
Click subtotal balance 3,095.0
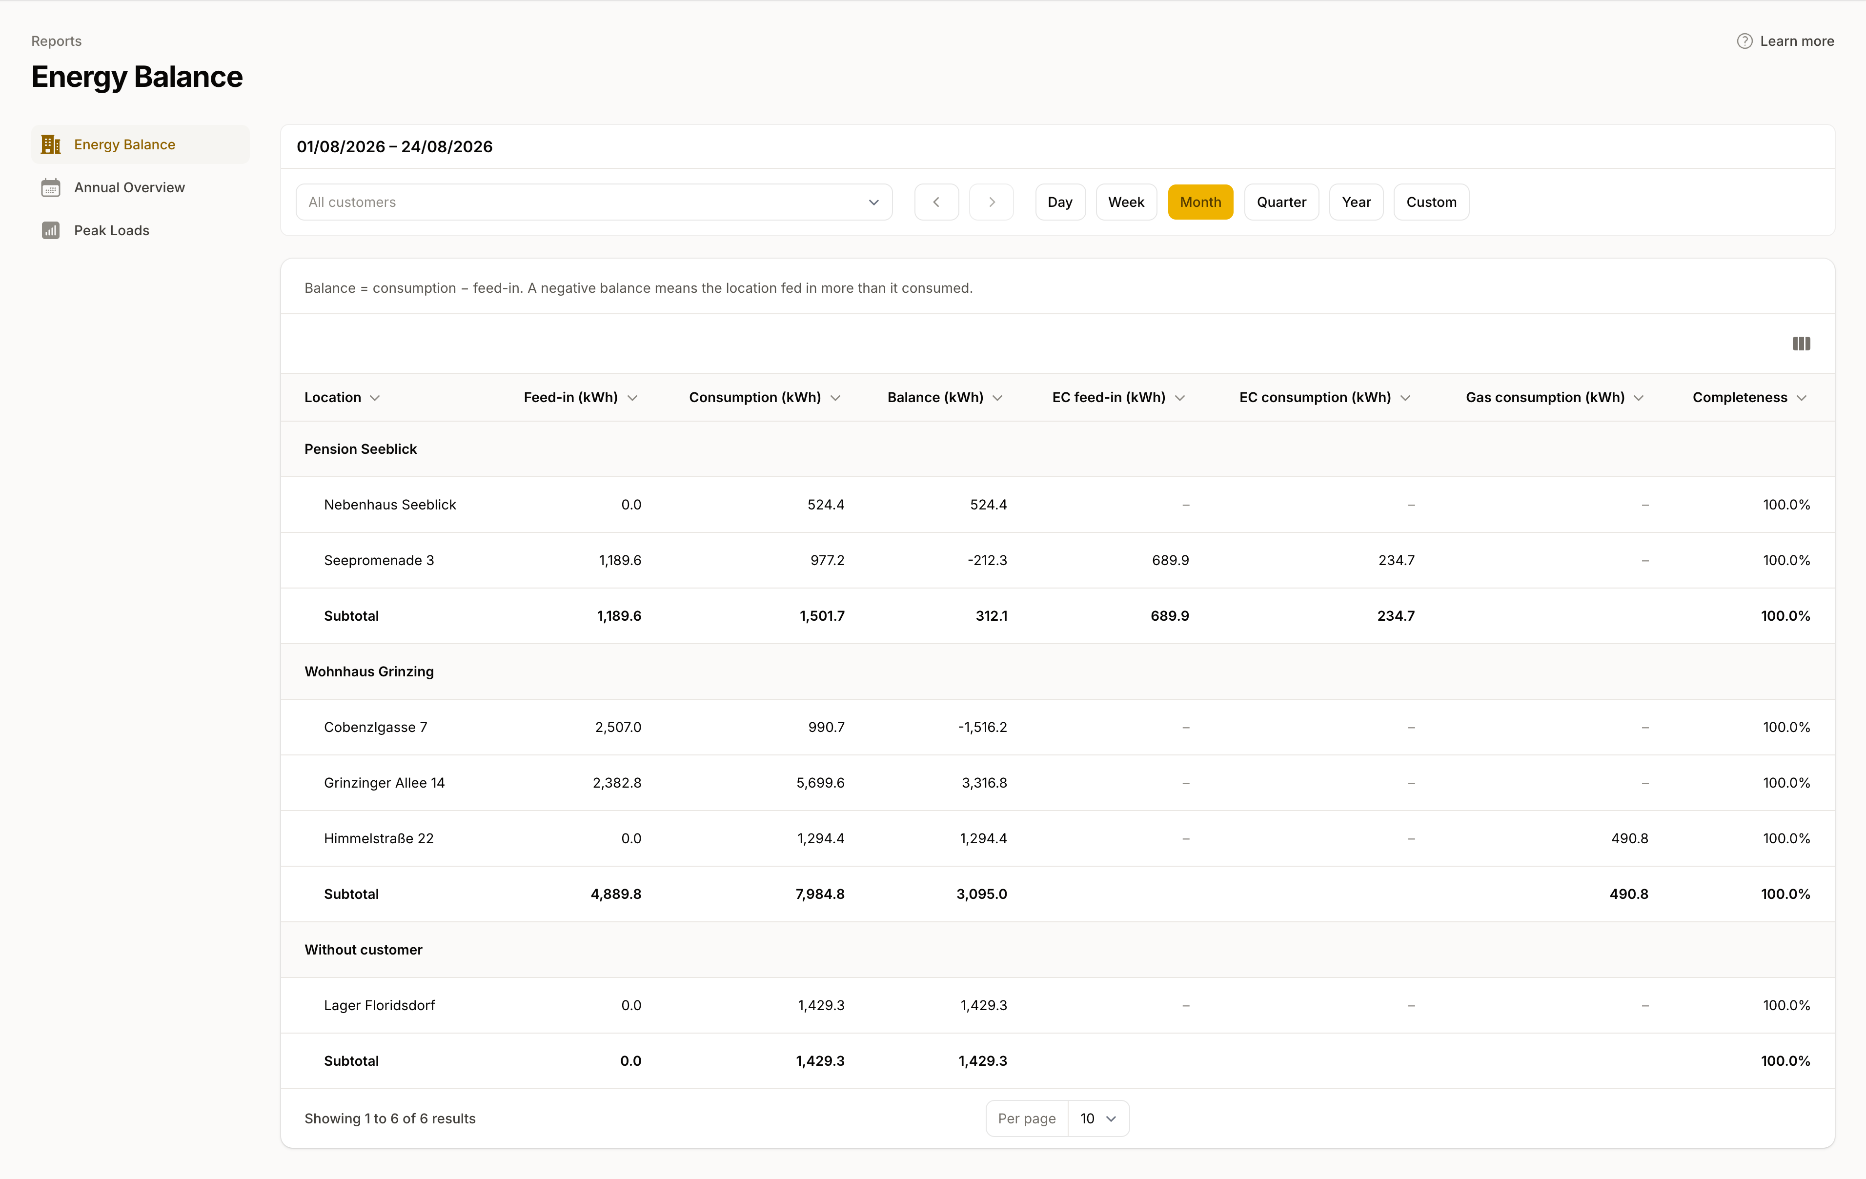click(981, 894)
